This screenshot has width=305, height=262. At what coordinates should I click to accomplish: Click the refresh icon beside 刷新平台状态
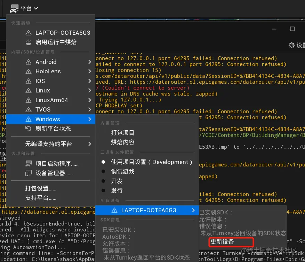(28, 129)
